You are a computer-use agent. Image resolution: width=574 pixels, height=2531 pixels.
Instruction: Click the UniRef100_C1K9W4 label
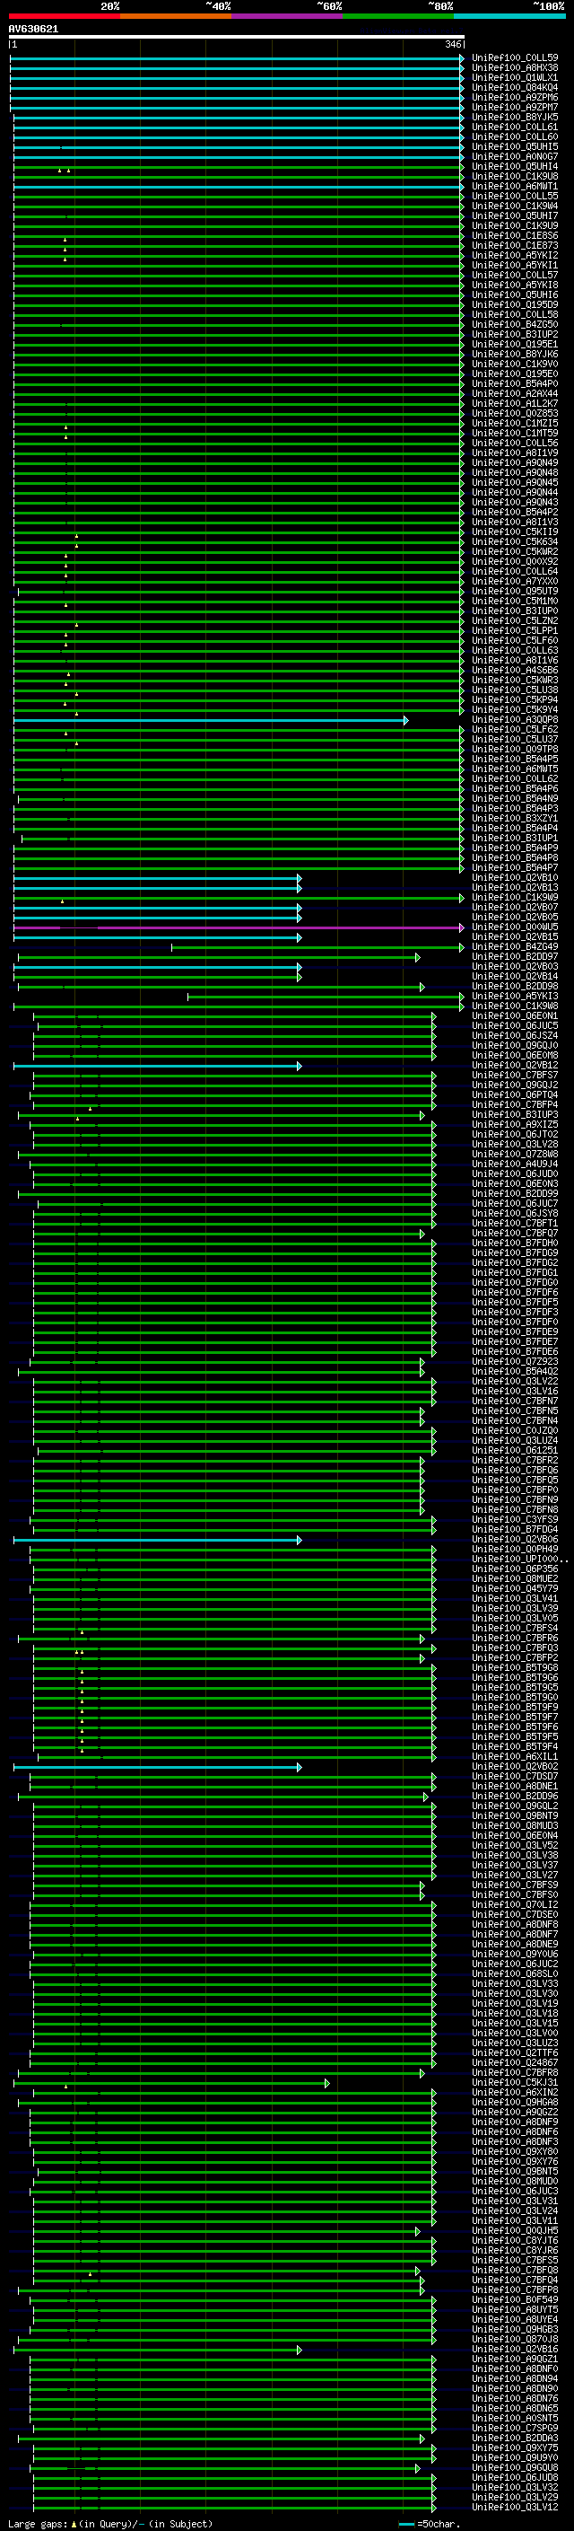[x=514, y=207]
